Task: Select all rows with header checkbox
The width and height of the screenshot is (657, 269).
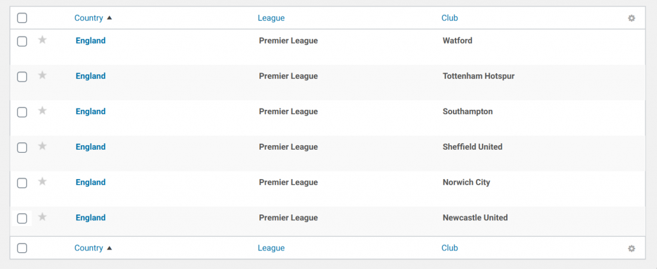Action: [22, 19]
